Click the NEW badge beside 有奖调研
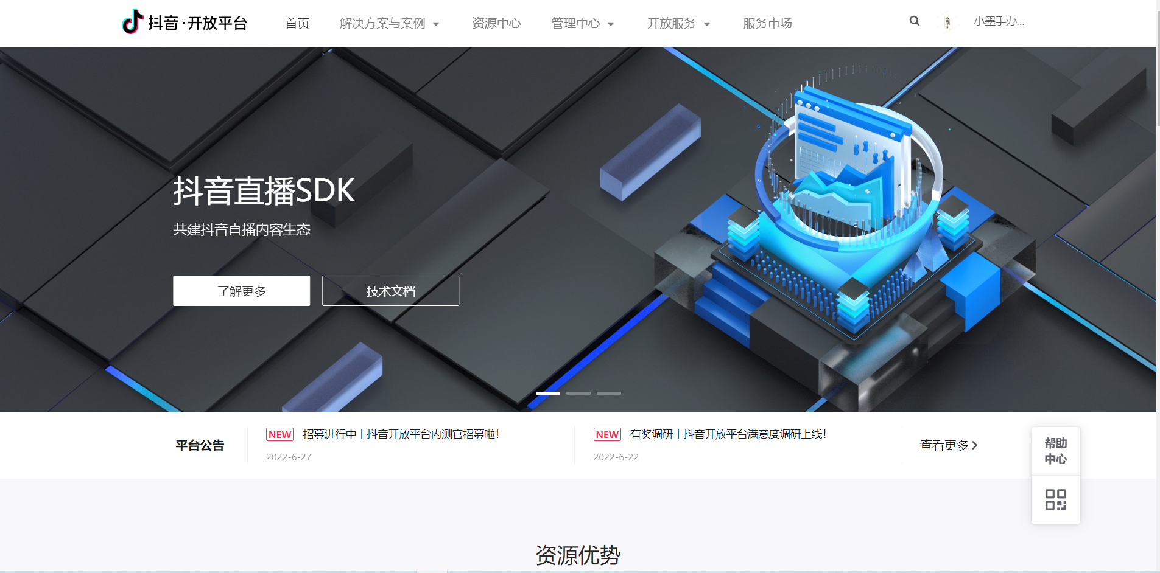Image resolution: width=1160 pixels, height=573 pixels. pos(607,434)
